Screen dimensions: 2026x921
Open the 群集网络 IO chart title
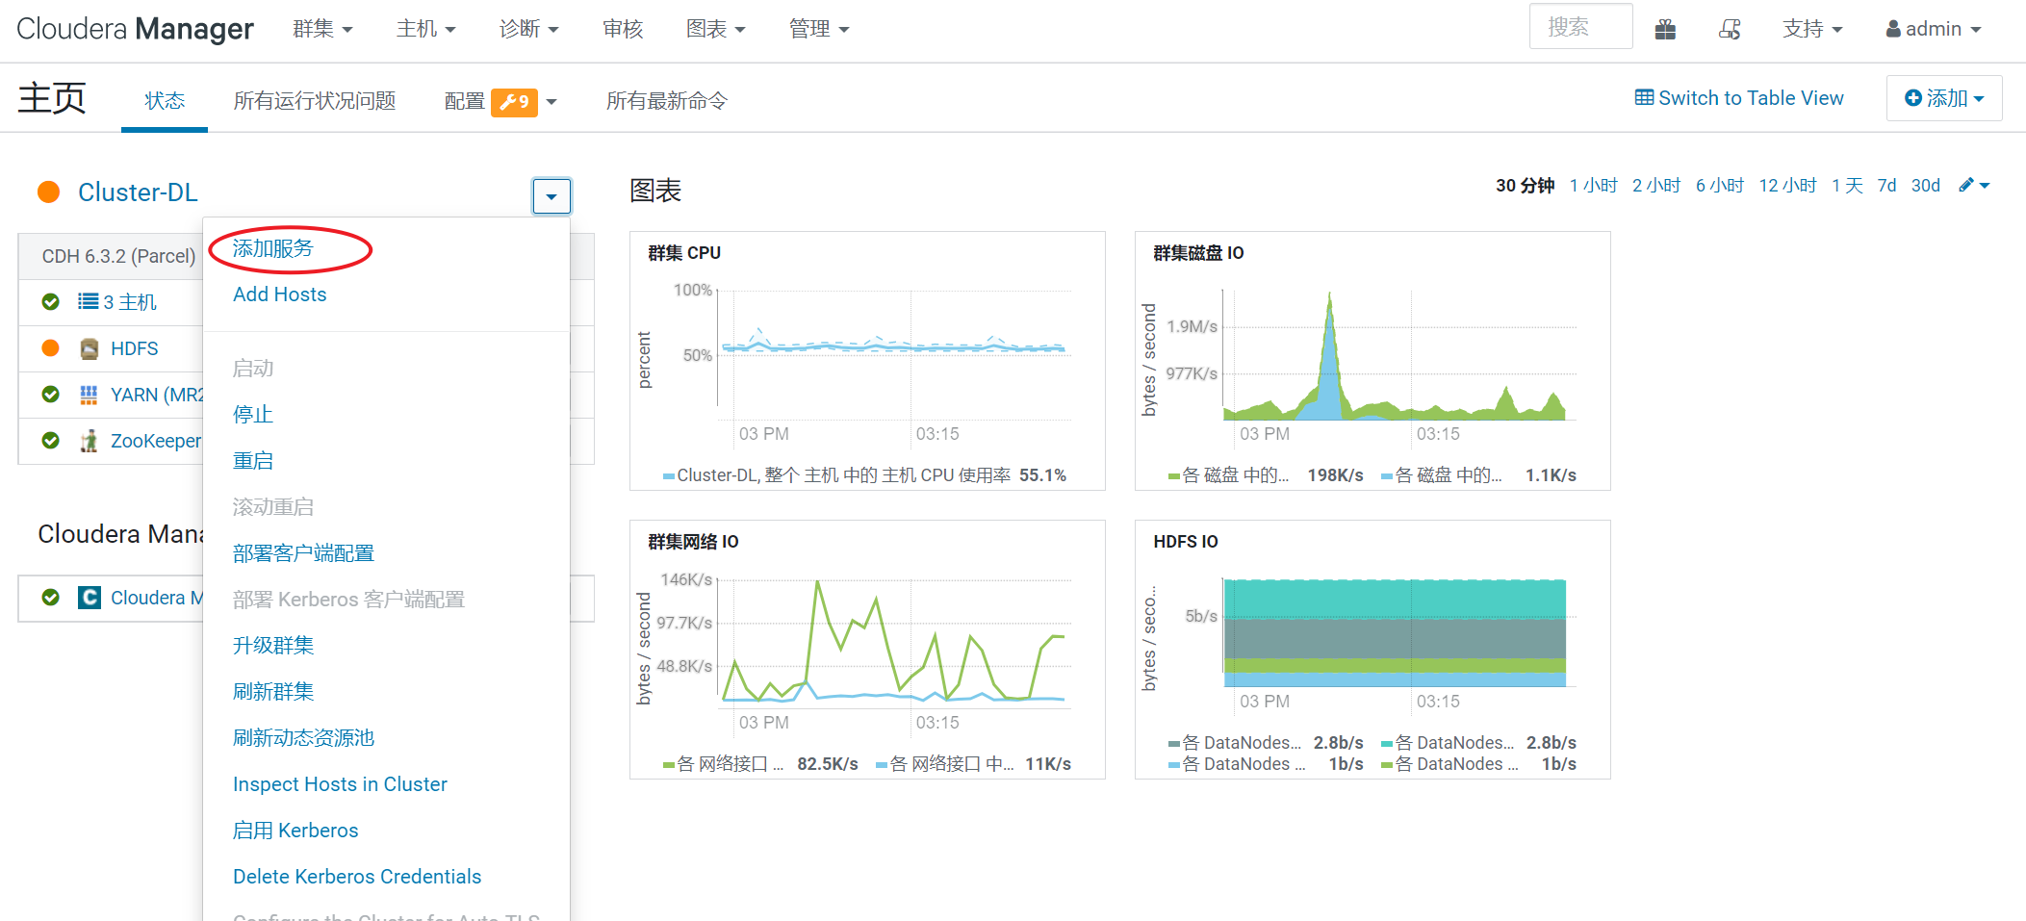693,542
